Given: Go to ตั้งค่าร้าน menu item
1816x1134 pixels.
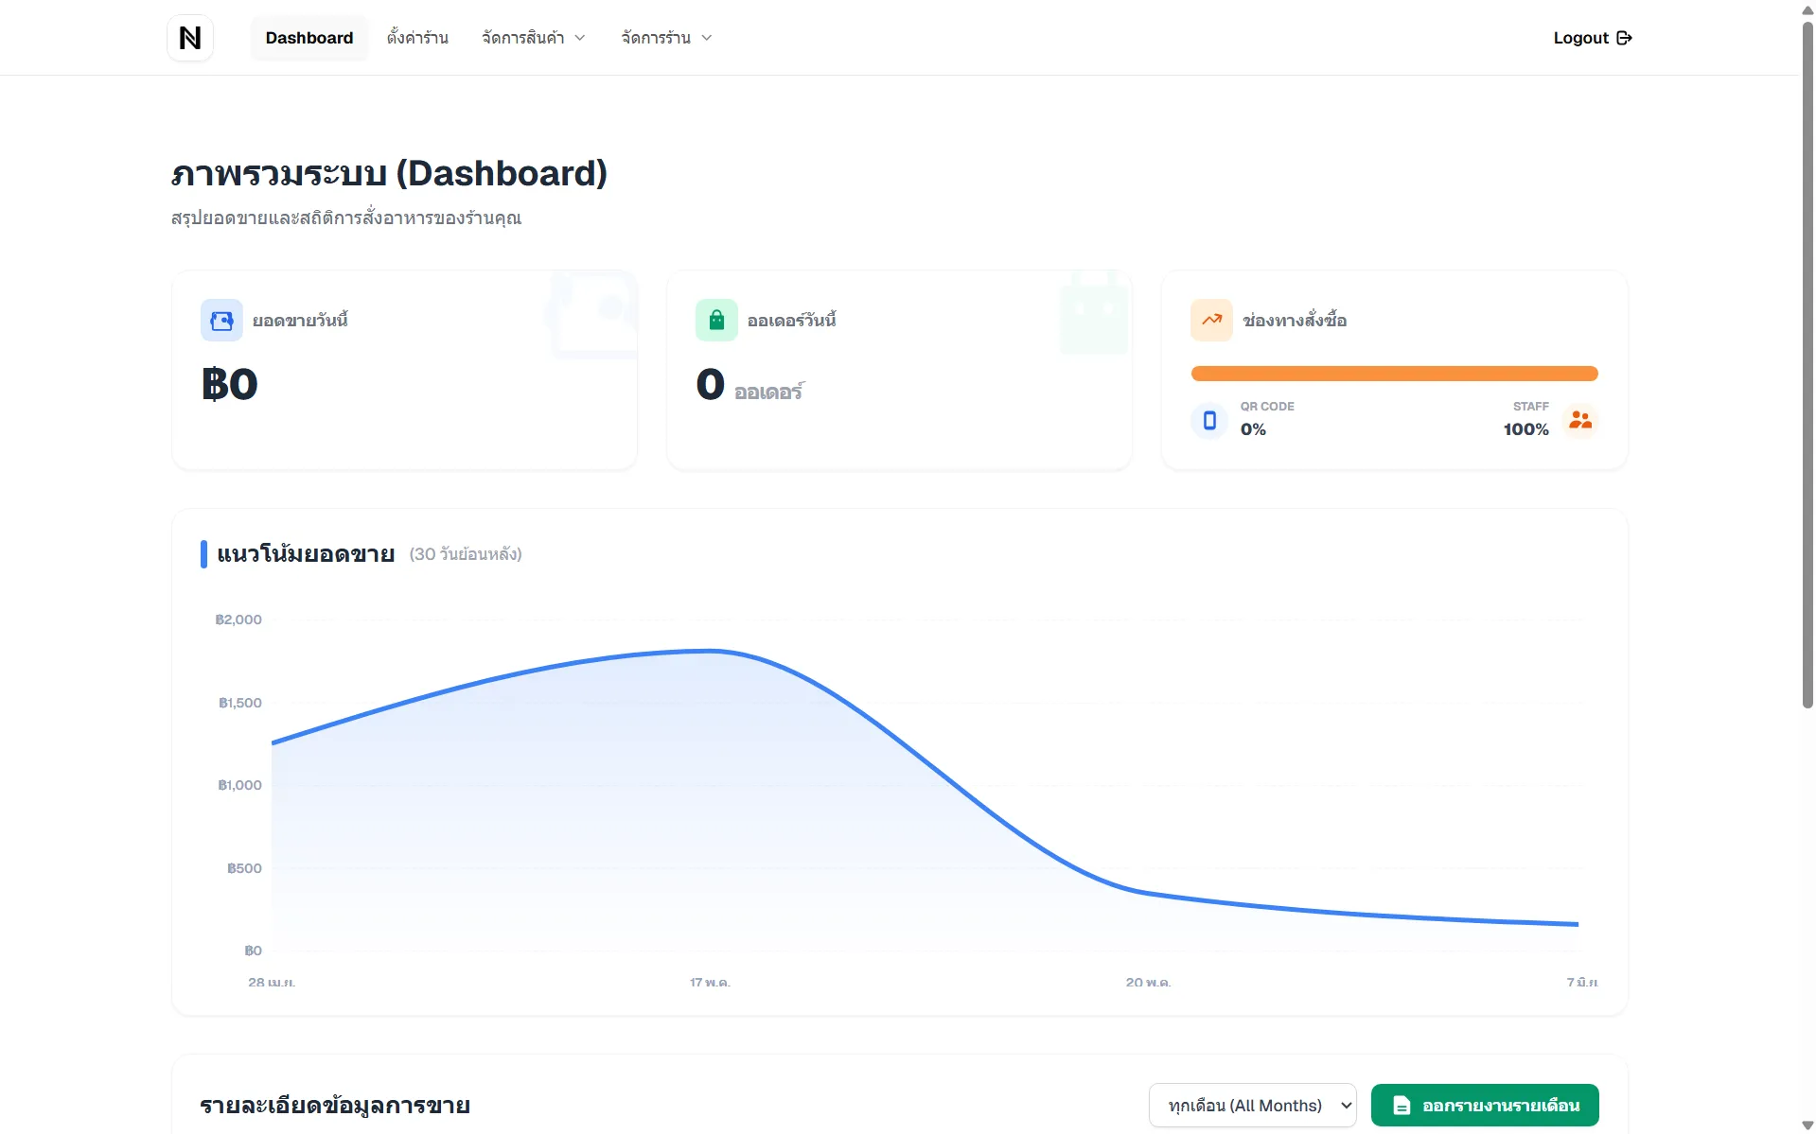Looking at the screenshot, I should pos(417,38).
